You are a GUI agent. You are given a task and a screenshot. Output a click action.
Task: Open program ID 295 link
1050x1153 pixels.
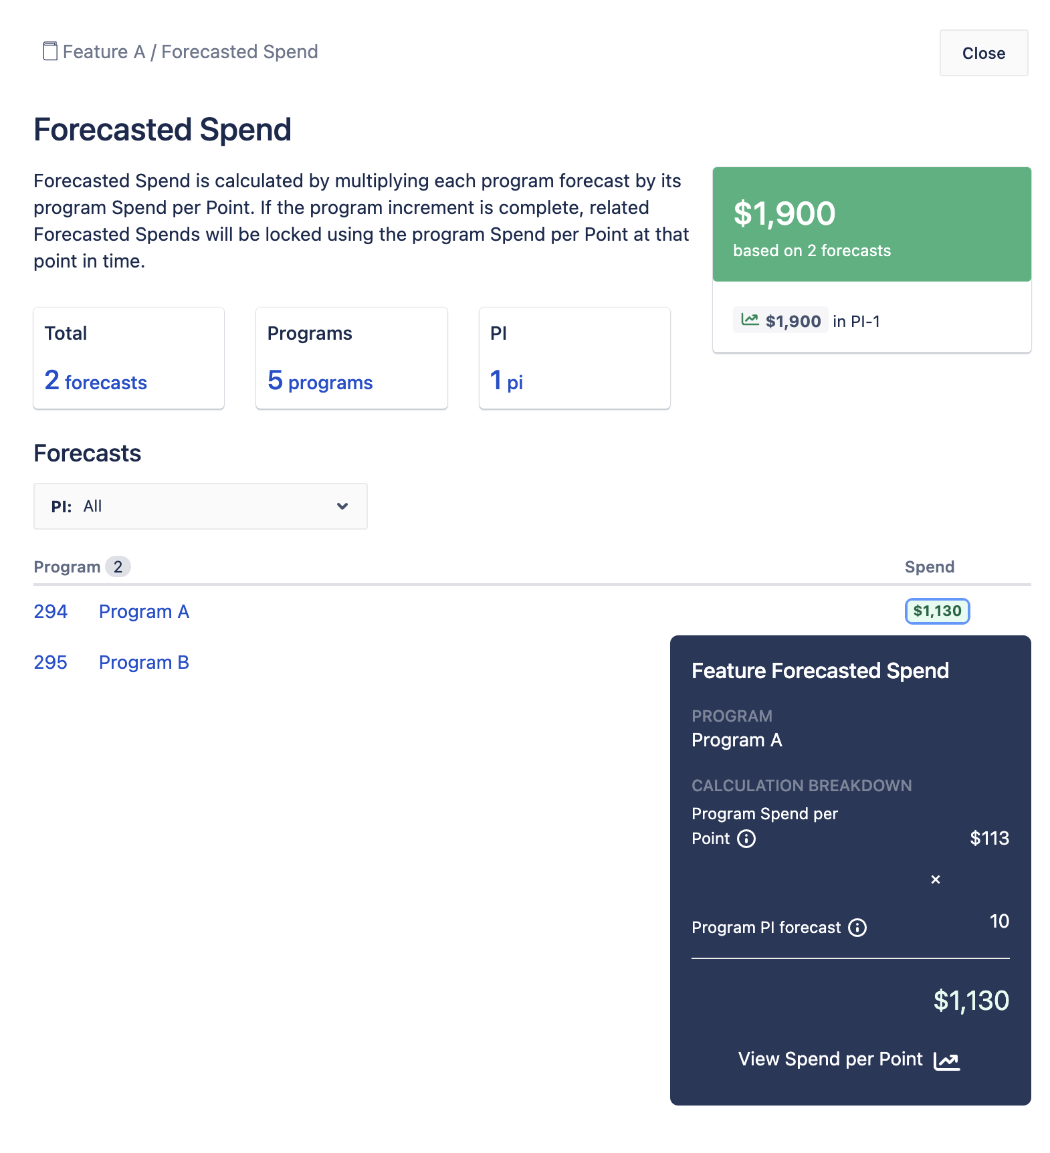(x=50, y=662)
